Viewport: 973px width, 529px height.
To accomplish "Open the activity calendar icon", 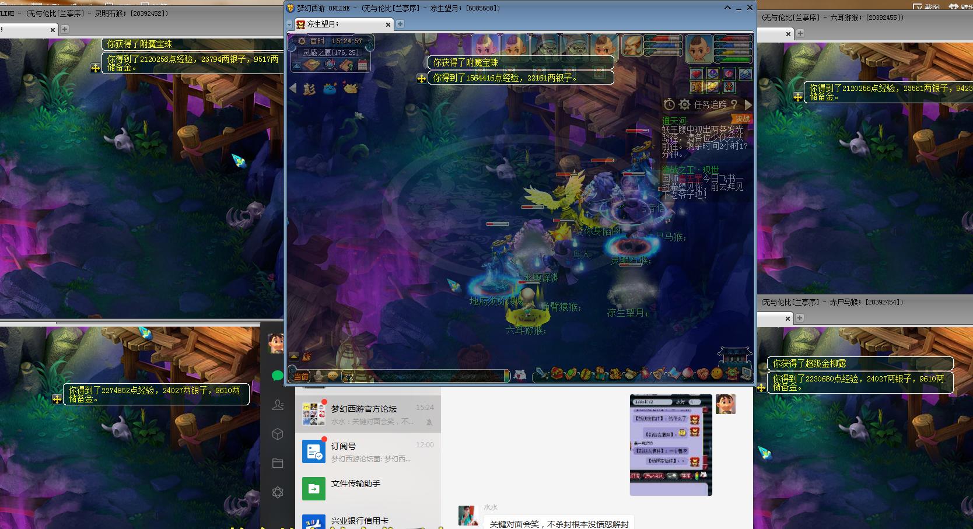I will coord(362,65).
